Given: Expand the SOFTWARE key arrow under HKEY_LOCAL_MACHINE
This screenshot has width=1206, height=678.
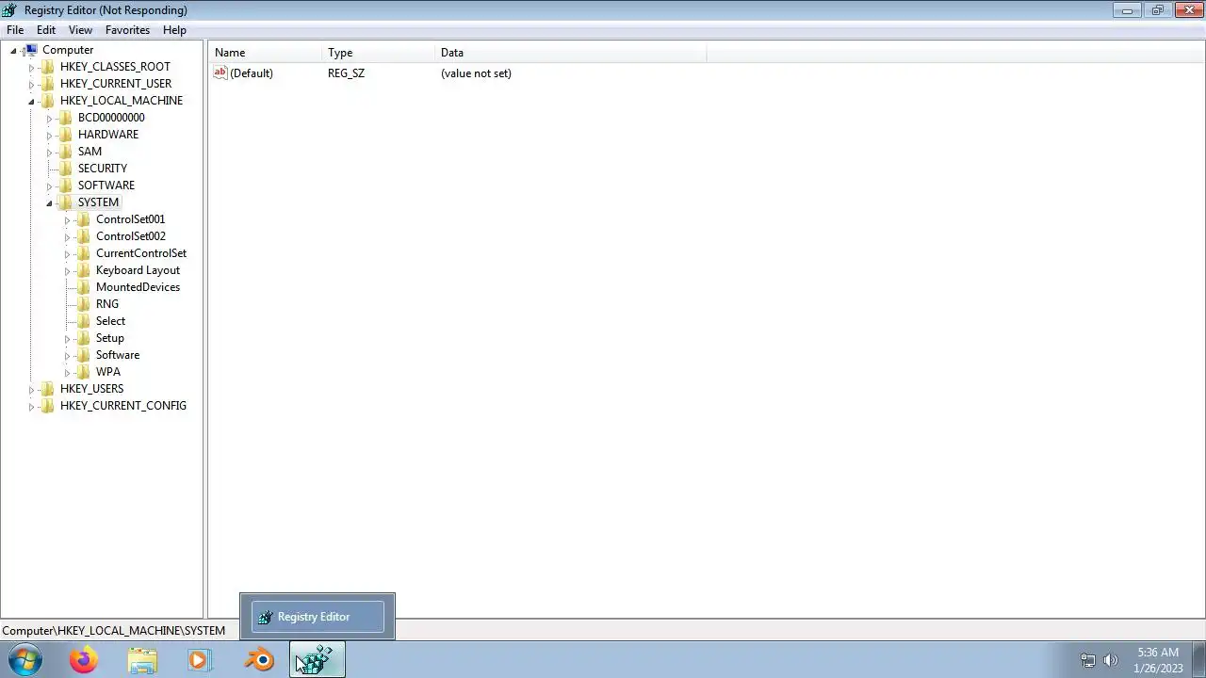Looking at the screenshot, I should (x=49, y=186).
